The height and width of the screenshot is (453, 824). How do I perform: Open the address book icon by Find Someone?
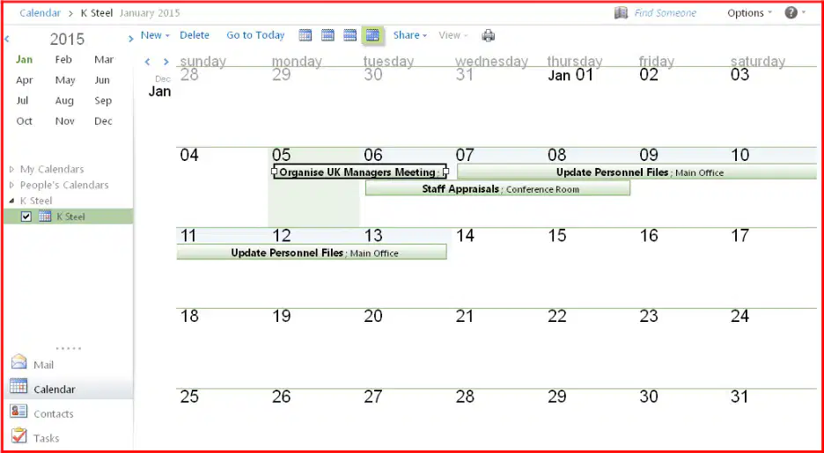pyautogui.click(x=622, y=12)
